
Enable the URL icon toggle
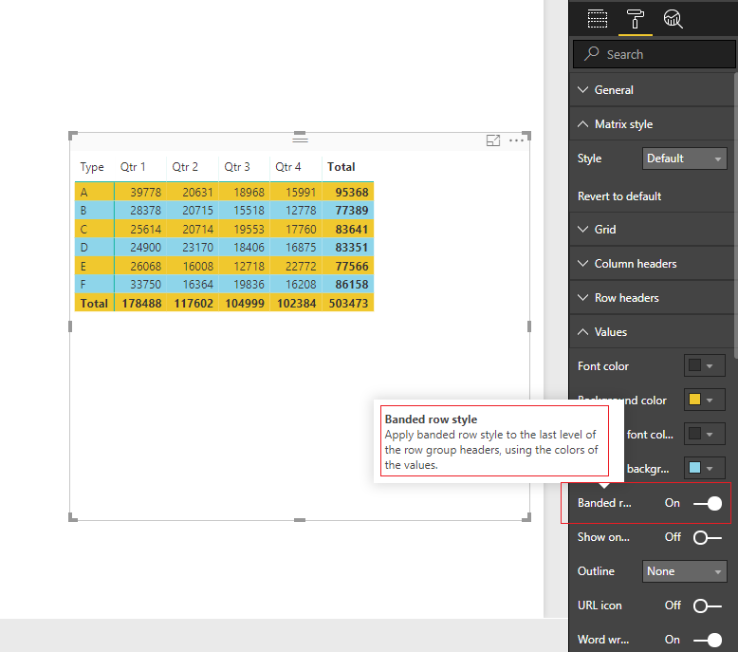708,605
